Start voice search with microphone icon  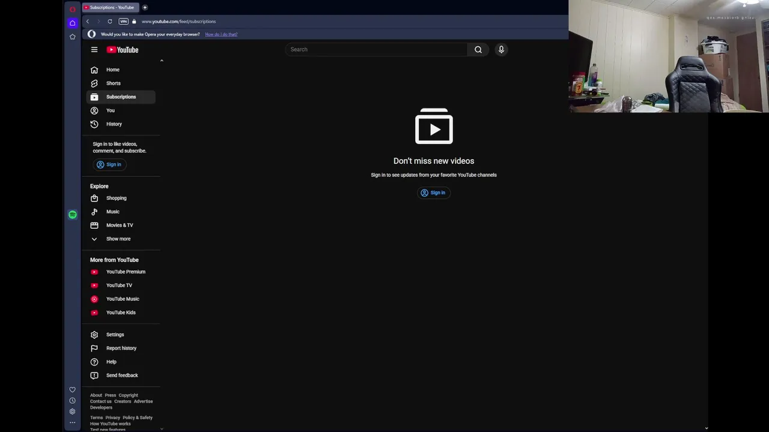coord(501,49)
